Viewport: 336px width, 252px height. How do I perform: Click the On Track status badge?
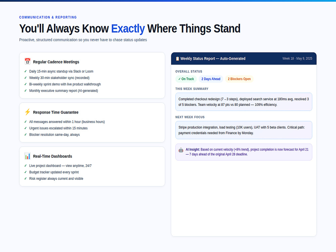[x=186, y=79]
